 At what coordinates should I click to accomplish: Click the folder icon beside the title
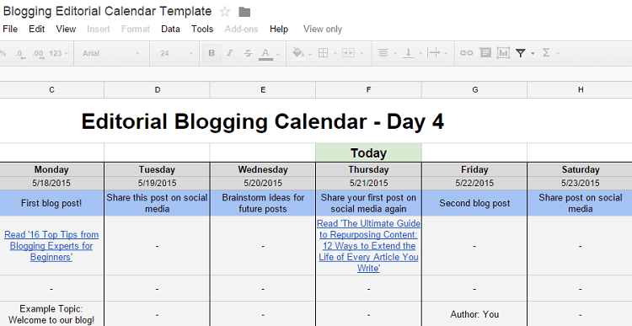pos(244,12)
